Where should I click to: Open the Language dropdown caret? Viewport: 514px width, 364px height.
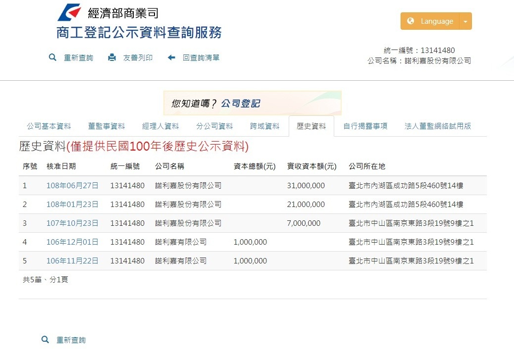pyautogui.click(x=465, y=21)
